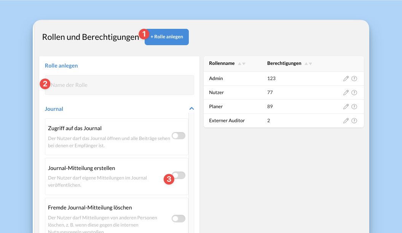Click the 'Journal-Mitteilung erstellen' title
Viewport: 402px width, 233px height.
(x=81, y=168)
